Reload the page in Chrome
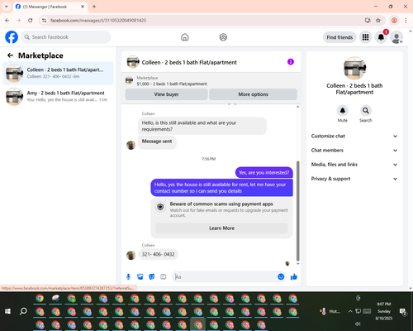This screenshot has width=413, height=331. click(x=31, y=21)
